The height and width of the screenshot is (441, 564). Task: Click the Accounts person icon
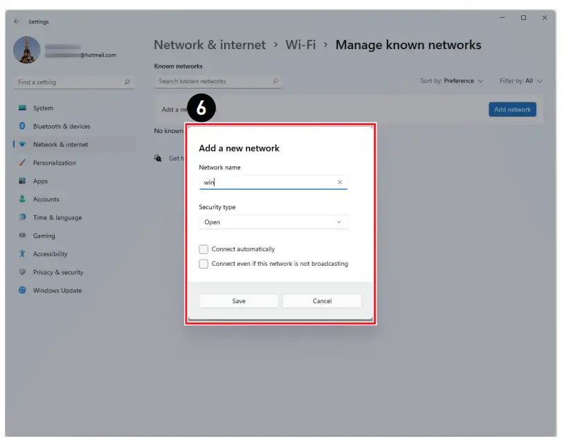[x=22, y=199]
